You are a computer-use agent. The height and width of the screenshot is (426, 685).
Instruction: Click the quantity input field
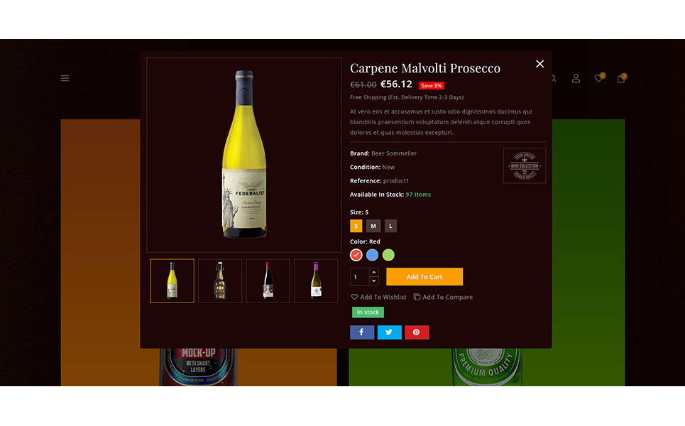pos(360,277)
